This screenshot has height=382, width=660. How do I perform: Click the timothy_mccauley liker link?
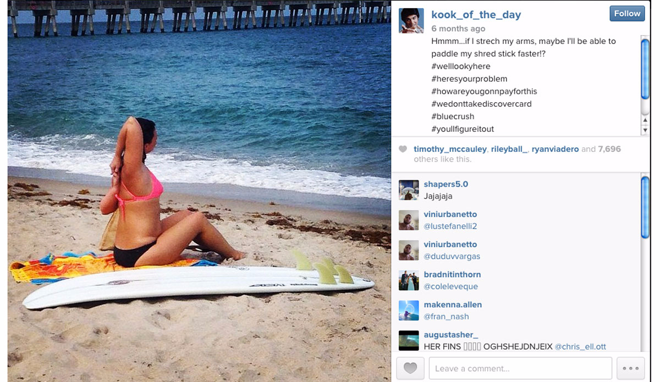point(450,149)
